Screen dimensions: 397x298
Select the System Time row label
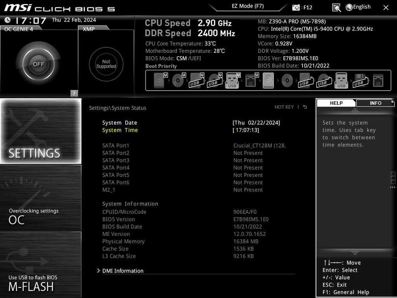pos(120,130)
